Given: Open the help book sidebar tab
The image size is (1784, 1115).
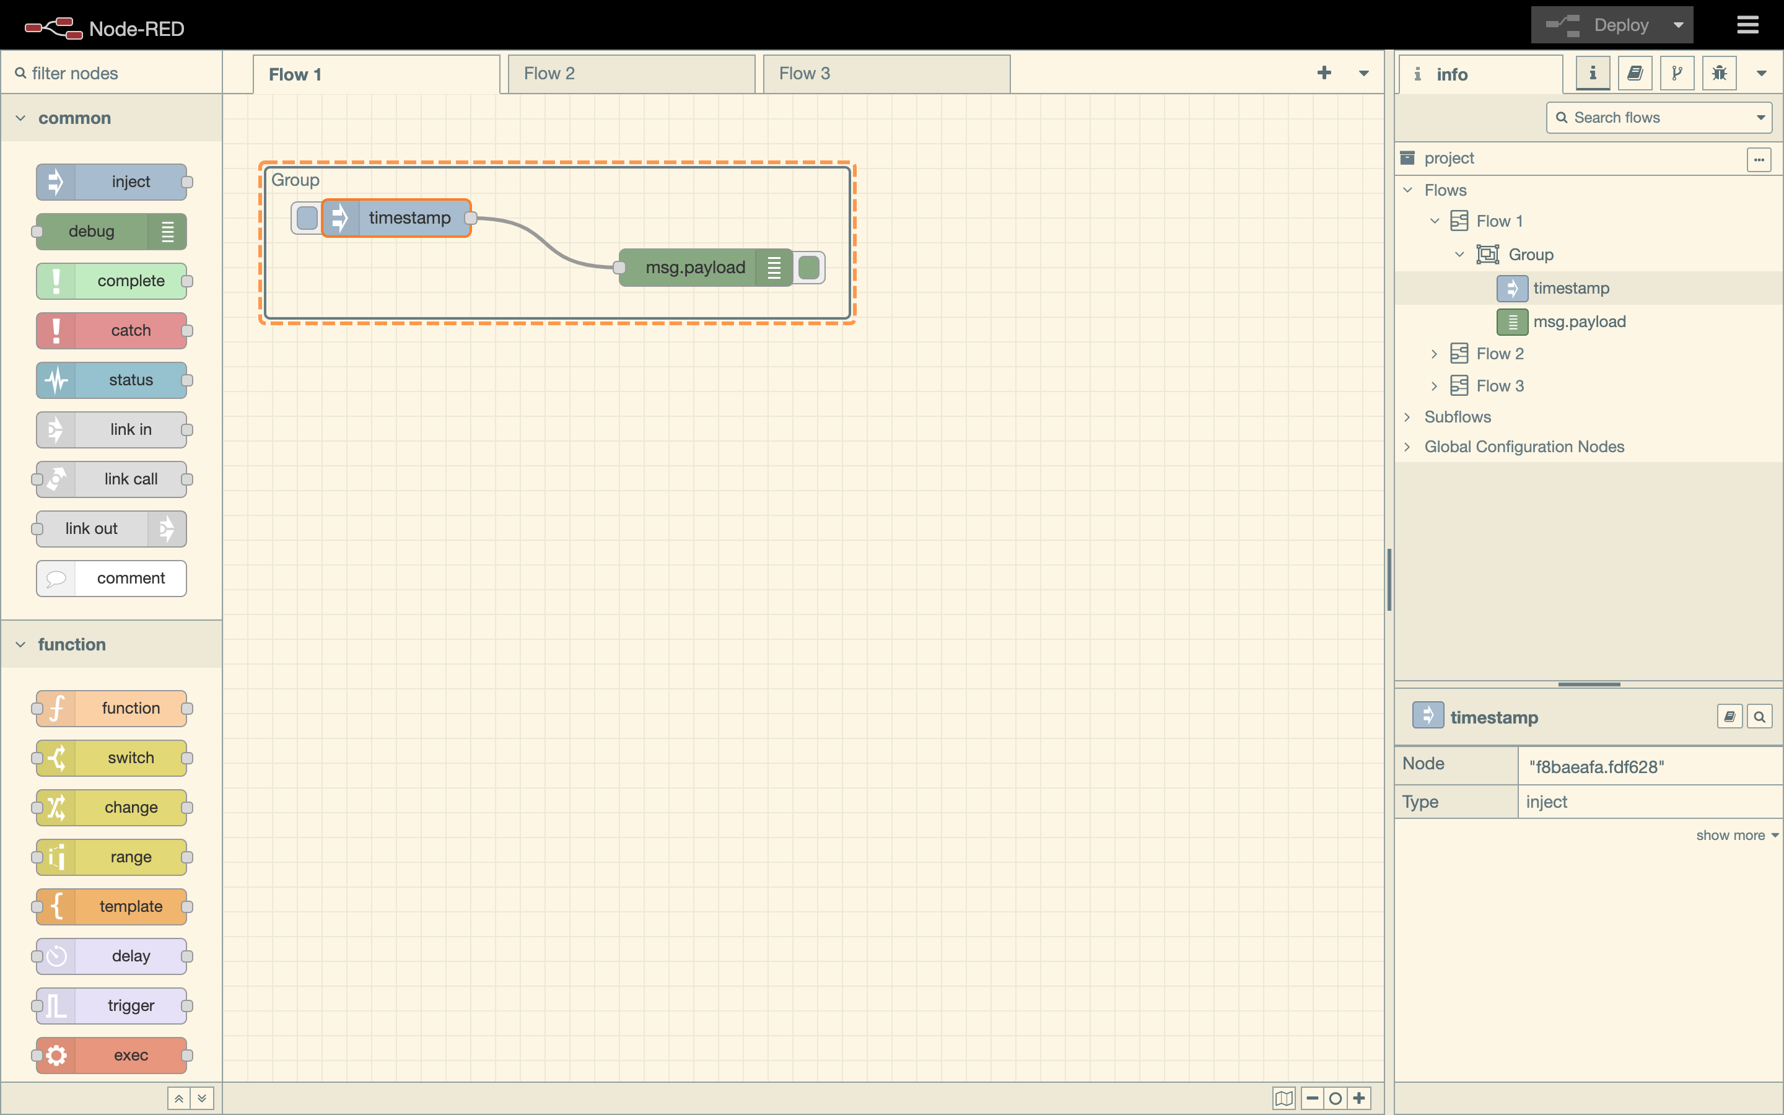Looking at the screenshot, I should [x=1634, y=73].
